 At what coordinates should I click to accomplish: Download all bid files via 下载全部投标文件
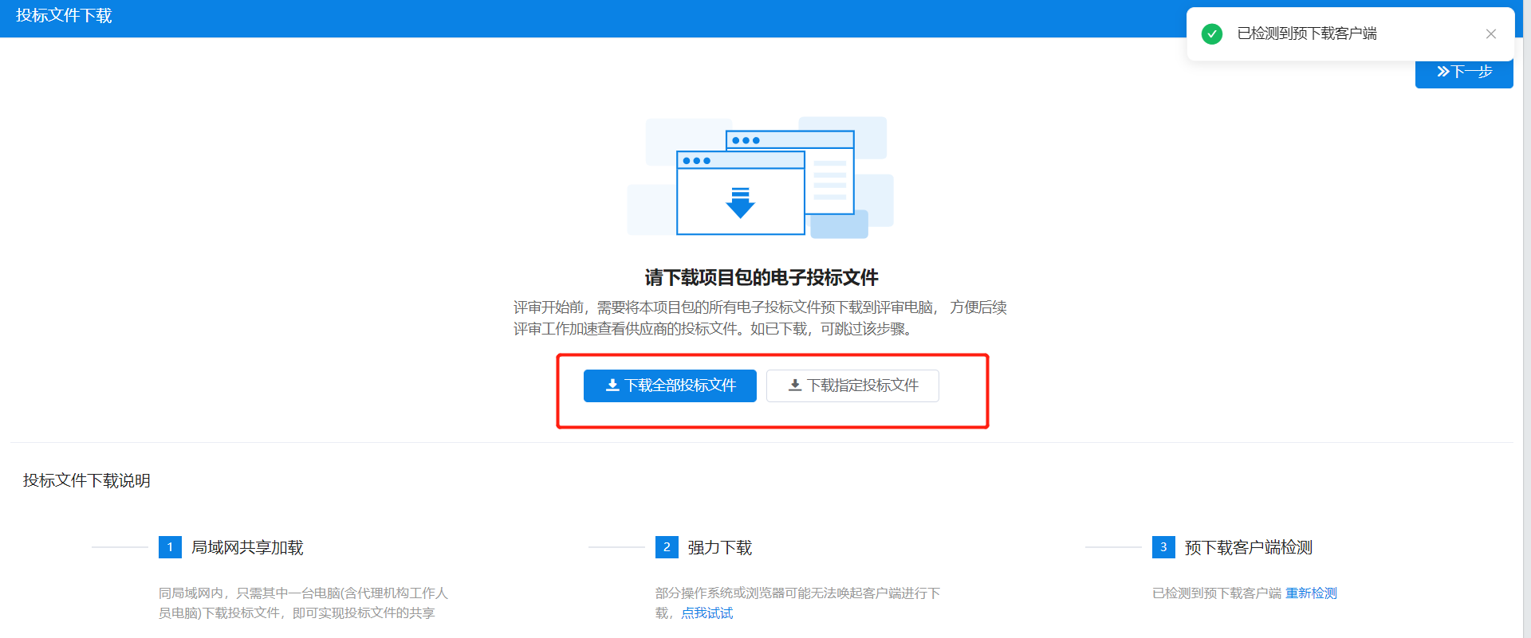point(670,386)
